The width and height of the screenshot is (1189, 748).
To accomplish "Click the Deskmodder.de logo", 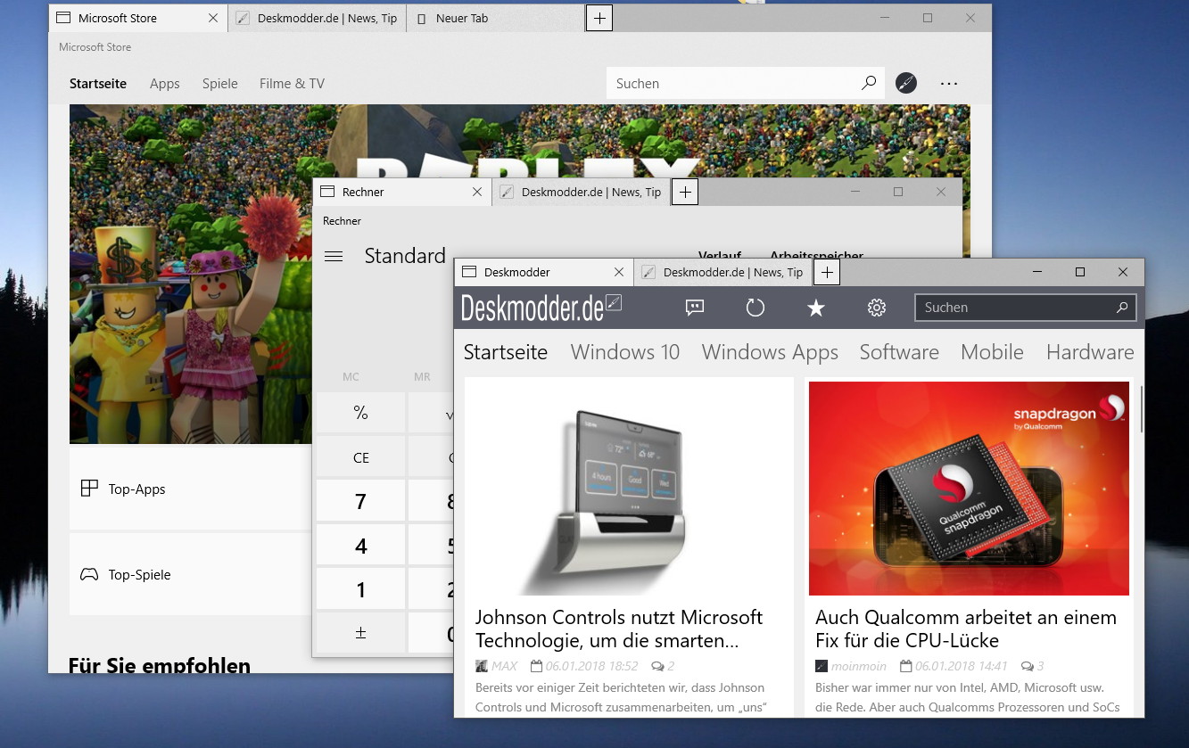I will [x=541, y=308].
